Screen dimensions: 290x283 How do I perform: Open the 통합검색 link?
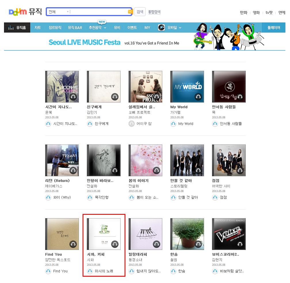pyautogui.click(x=154, y=12)
